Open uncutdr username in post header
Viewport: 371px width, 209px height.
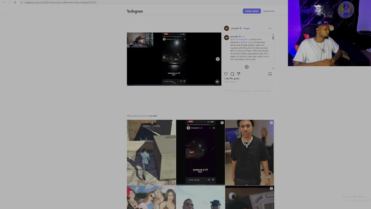click(235, 28)
